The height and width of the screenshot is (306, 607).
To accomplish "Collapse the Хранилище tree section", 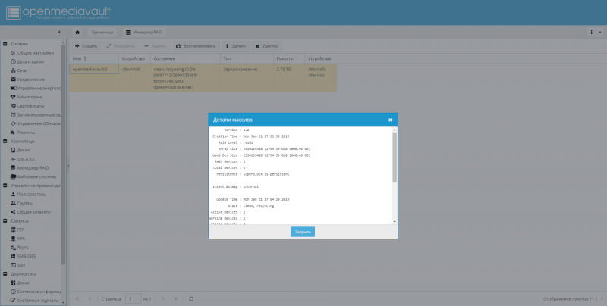I will (5, 142).
